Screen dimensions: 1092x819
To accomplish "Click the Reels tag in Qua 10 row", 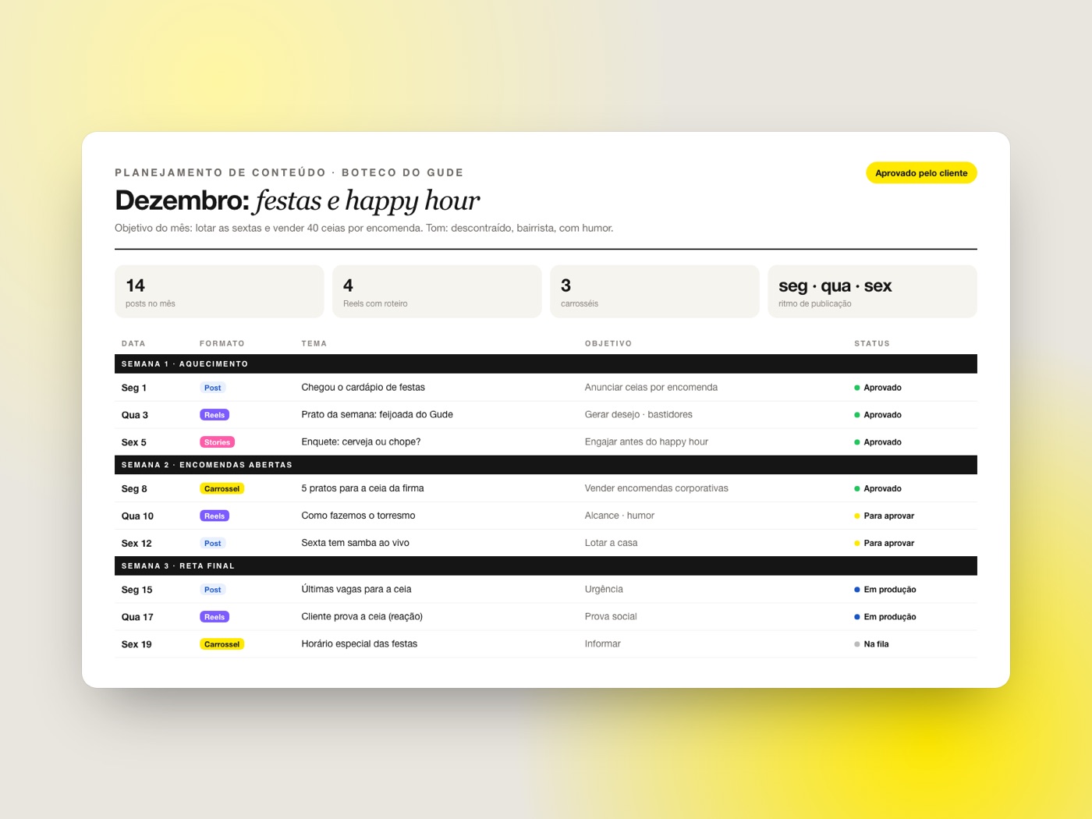I will point(214,516).
